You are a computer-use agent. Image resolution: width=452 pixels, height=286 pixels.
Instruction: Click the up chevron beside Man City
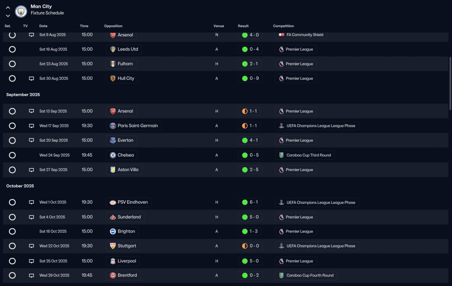pyautogui.click(x=8, y=7)
